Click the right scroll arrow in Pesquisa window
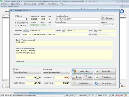The image size is (129, 97). (x=125, y=80)
